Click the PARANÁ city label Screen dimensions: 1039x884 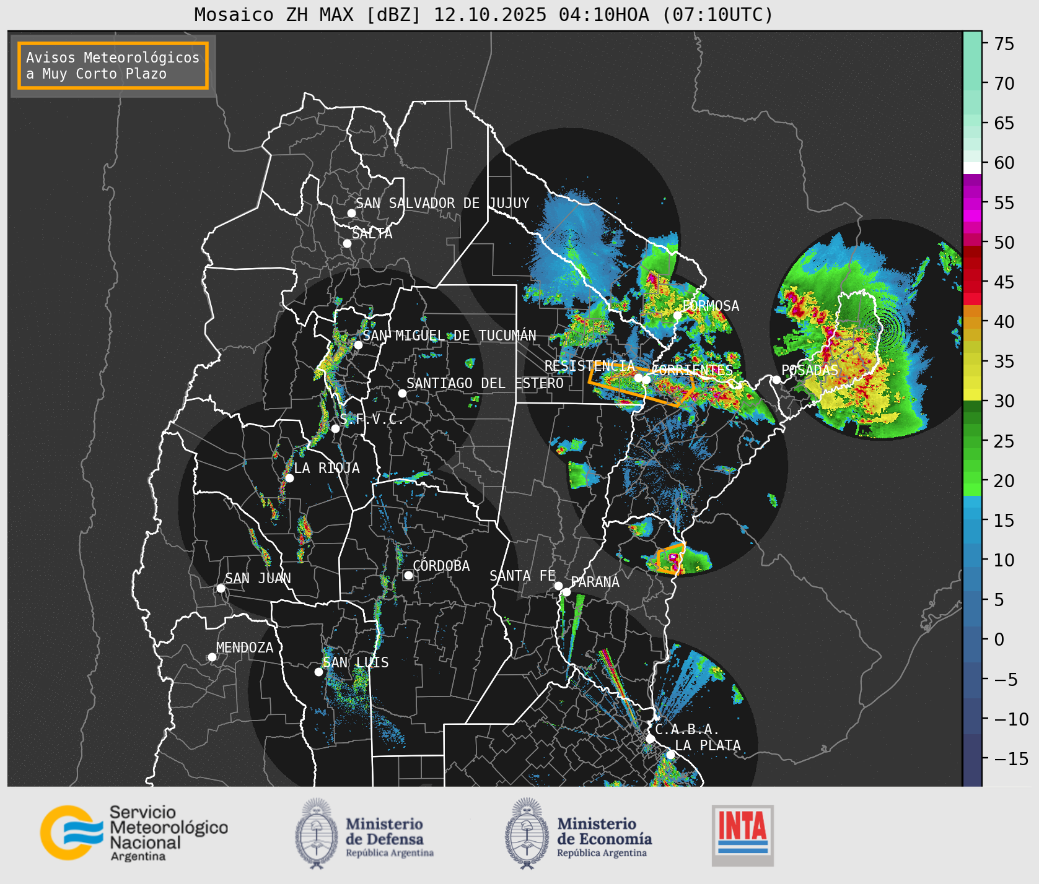click(595, 582)
